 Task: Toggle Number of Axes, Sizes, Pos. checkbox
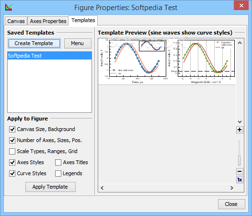12,140
